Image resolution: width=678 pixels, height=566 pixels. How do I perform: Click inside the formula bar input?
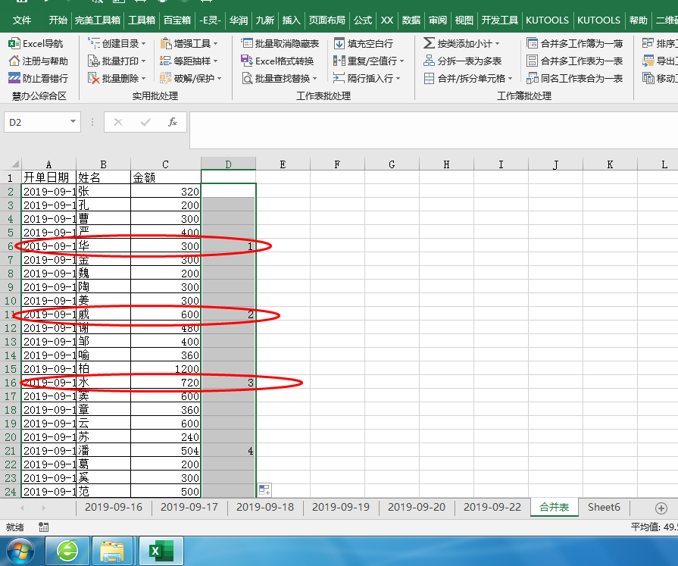433,130
